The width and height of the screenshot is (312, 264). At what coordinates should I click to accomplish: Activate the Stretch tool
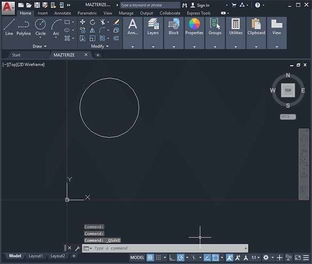tap(83, 38)
